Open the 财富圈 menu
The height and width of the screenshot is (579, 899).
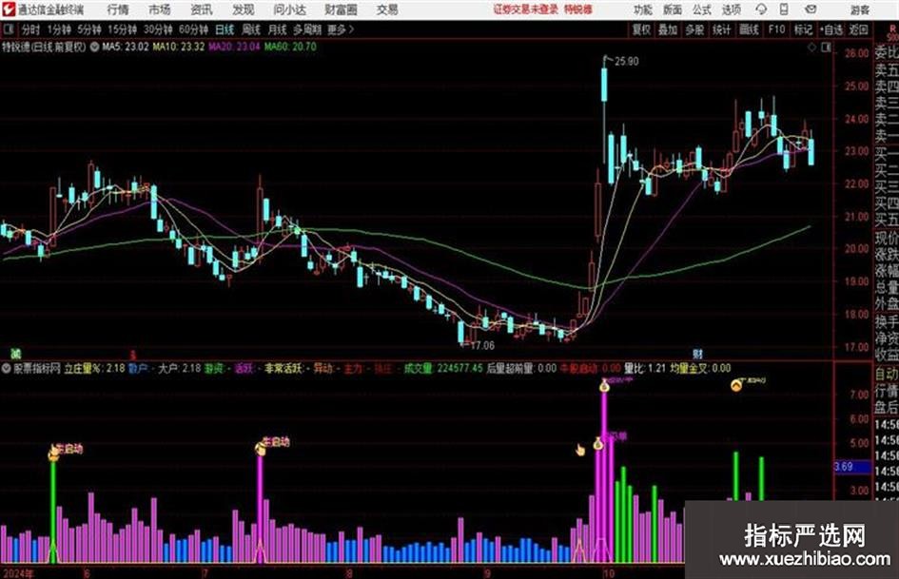pyautogui.click(x=341, y=10)
